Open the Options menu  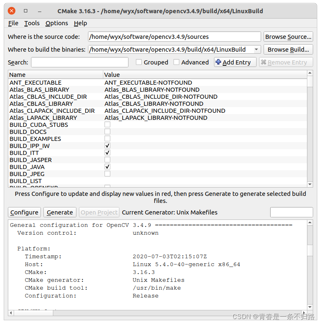coord(57,23)
